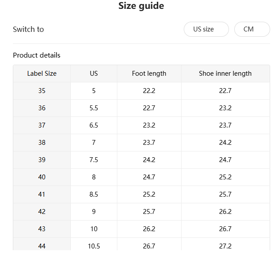Select label size 37 cell
Image resolution: width=275 pixels, height=256 pixels.
click(x=42, y=125)
